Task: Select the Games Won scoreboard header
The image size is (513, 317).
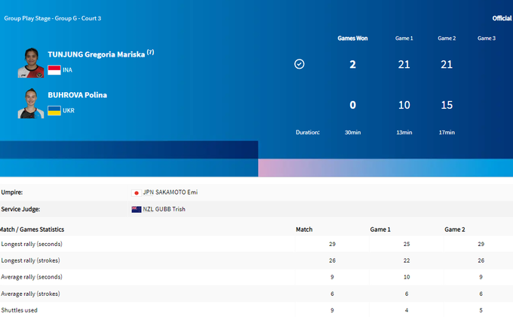Action: click(352, 38)
